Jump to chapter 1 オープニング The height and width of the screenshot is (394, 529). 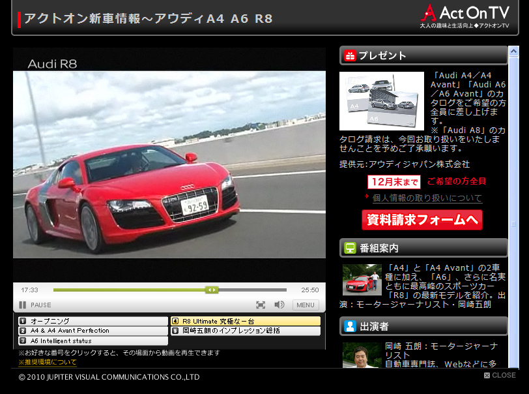(x=93, y=321)
